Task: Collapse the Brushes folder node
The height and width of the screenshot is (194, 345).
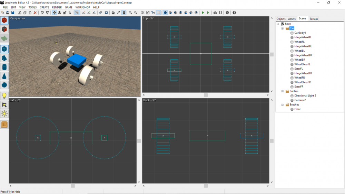Action: point(283,105)
